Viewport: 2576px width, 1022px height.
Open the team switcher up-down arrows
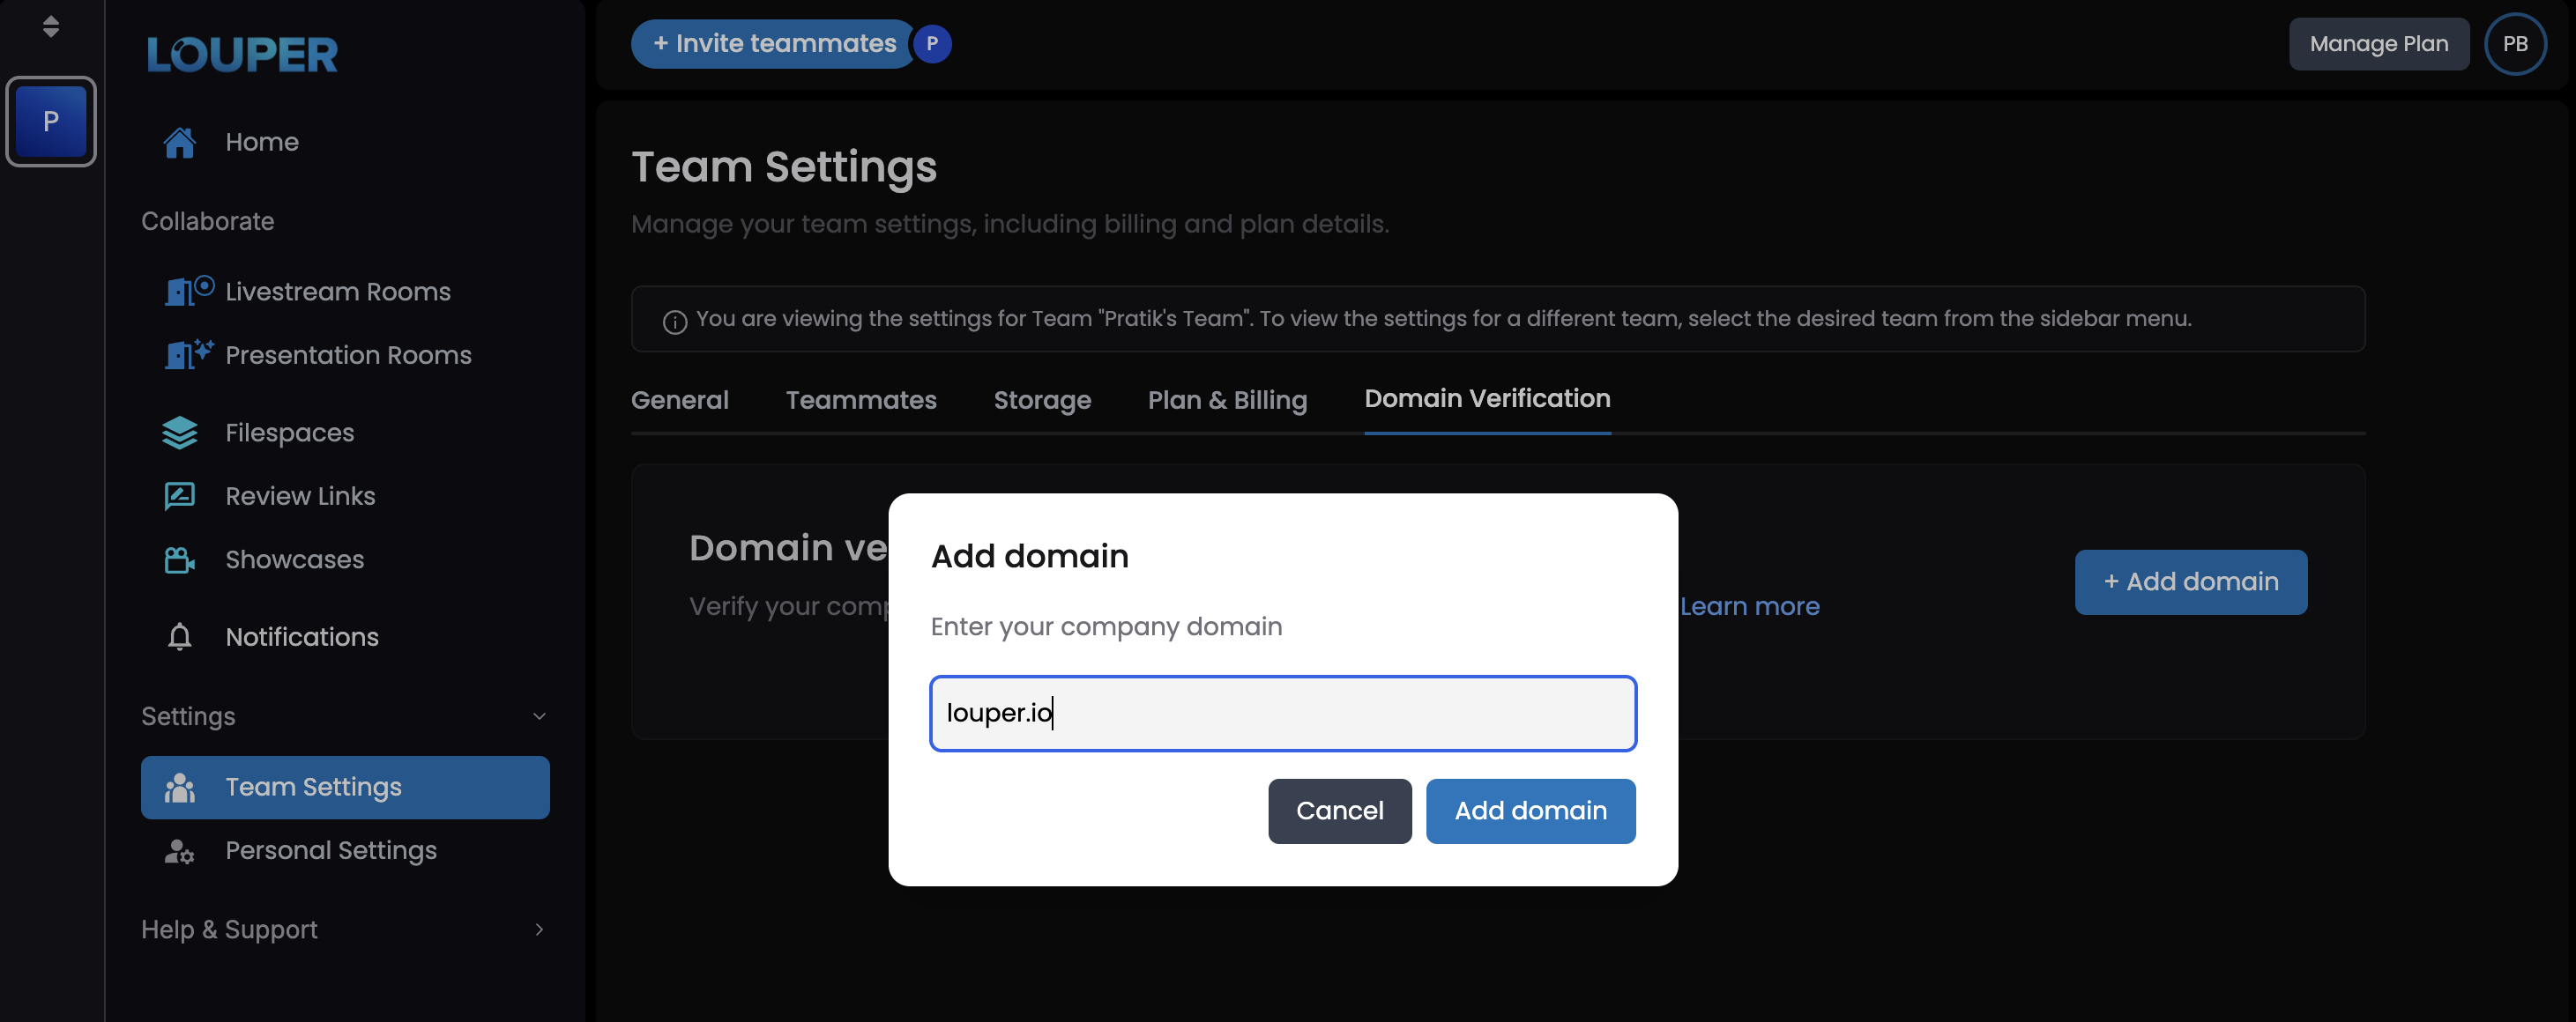[x=50, y=26]
